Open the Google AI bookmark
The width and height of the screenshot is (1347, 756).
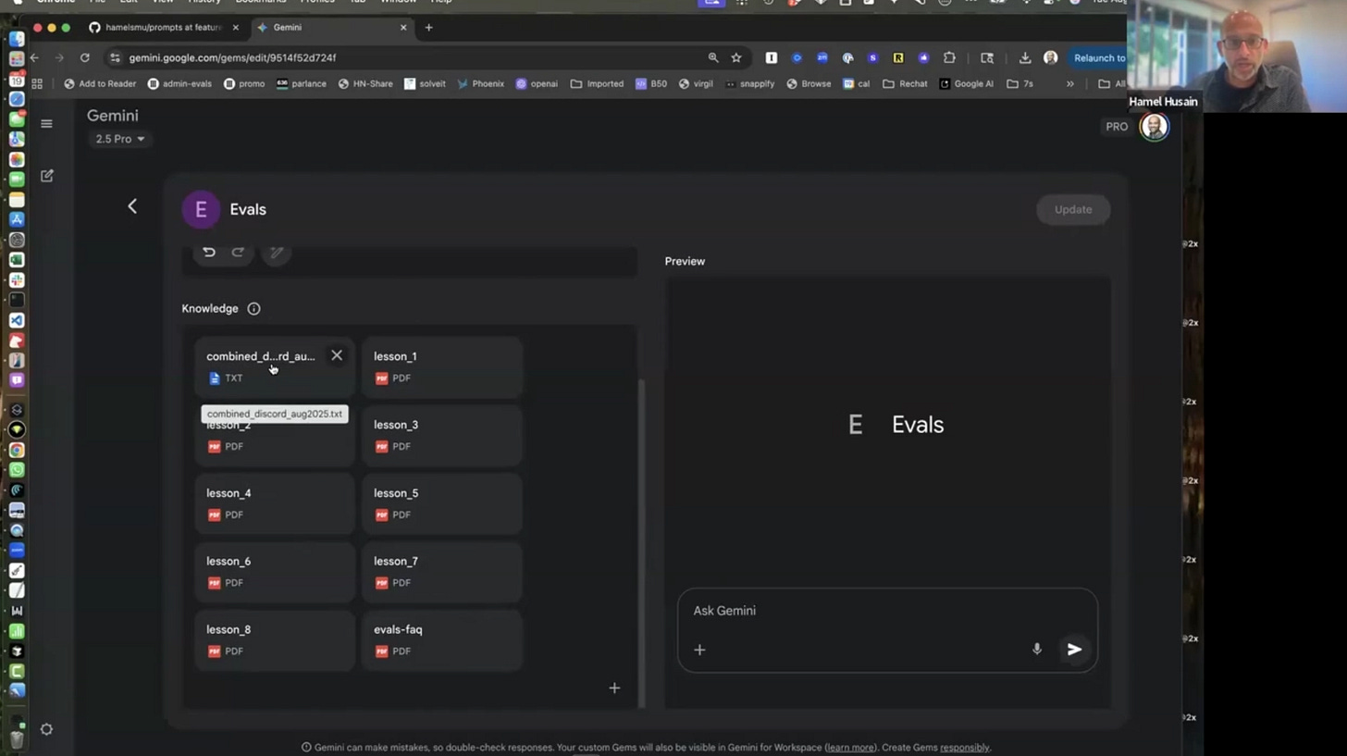pyautogui.click(x=966, y=83)
